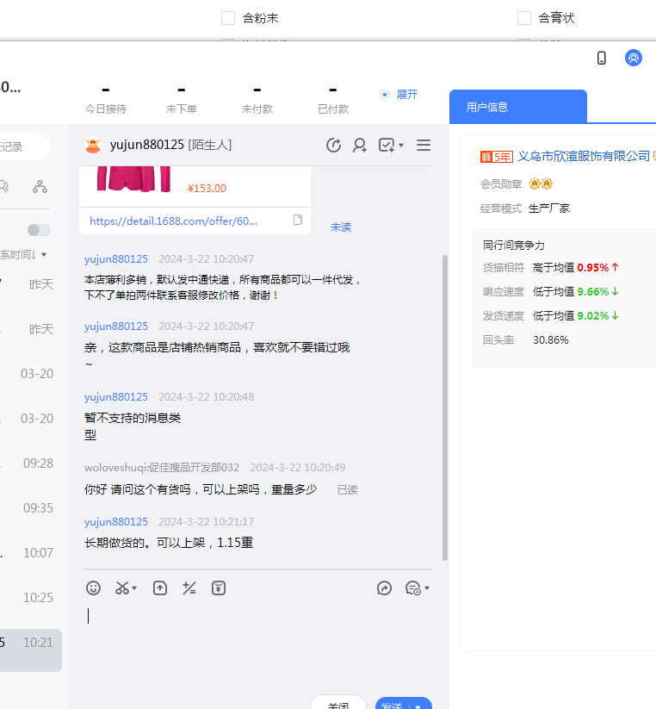Click the yuan price icon in toolbar
656x709 pixels.
pos(219,588)
